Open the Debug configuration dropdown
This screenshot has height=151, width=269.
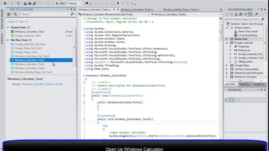click(75, 3)
